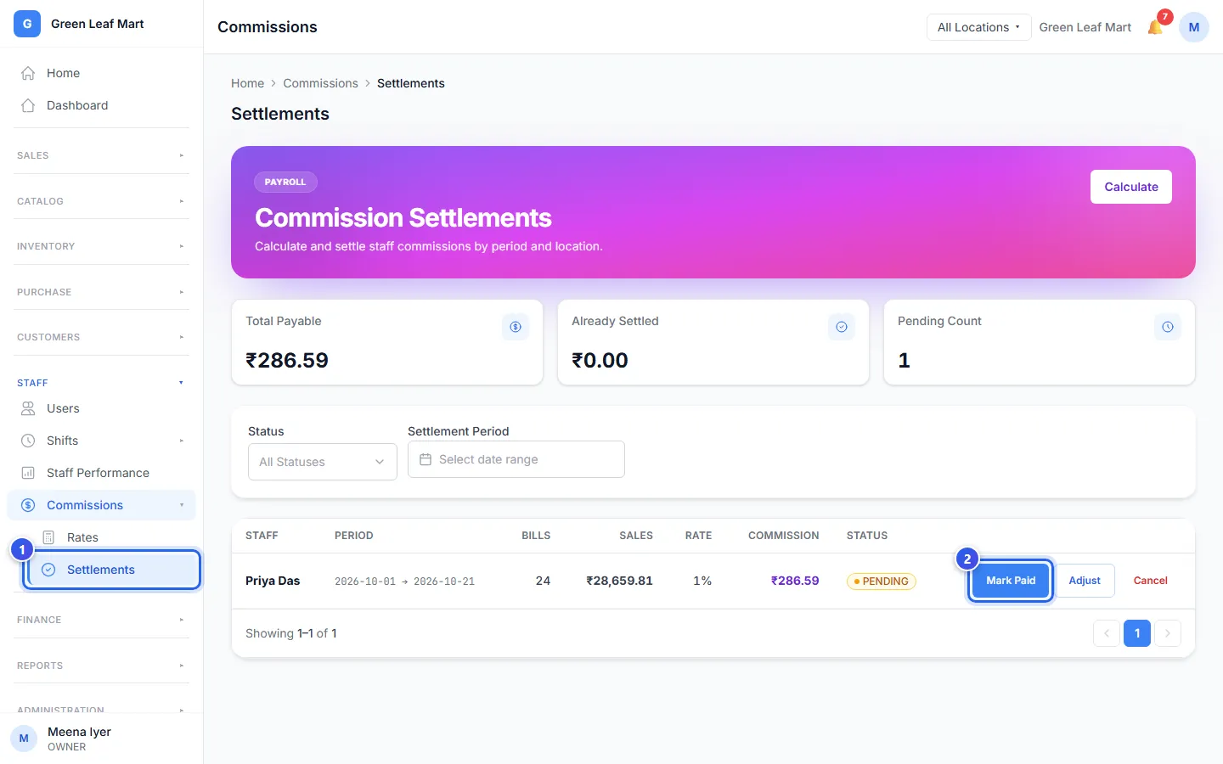Screen dimensions: 1223x764
Task: Open Commissions in the sidebar
Action: (101, 505)
